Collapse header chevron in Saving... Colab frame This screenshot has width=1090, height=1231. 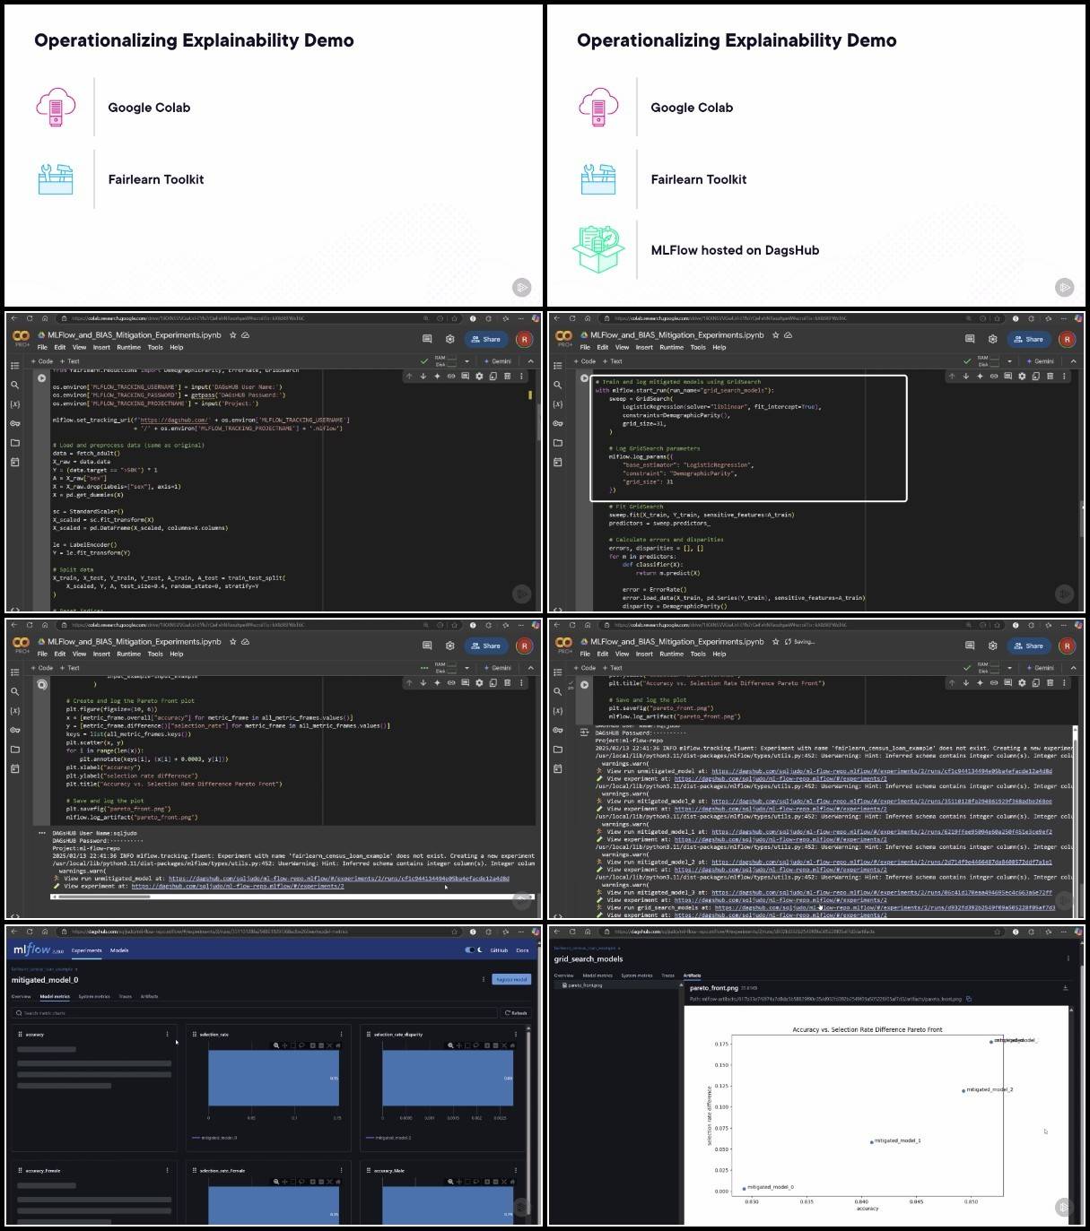[1074, 668]
